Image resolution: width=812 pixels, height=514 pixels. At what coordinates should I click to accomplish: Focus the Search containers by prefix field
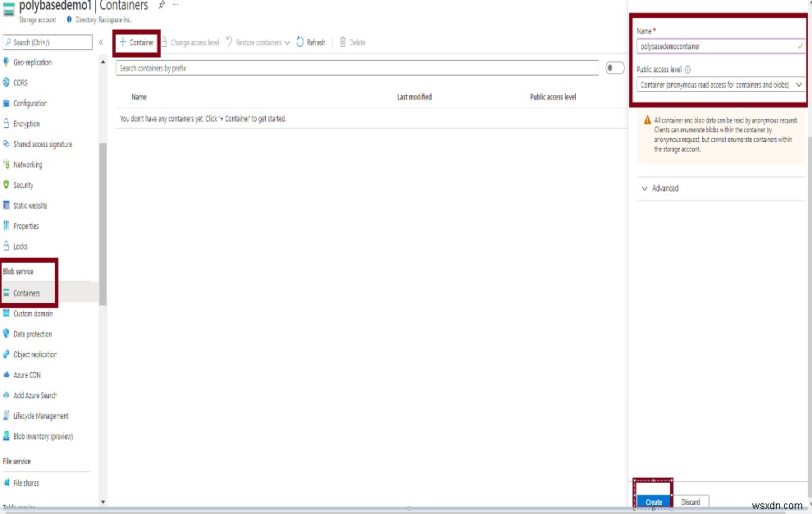[358, 68]
